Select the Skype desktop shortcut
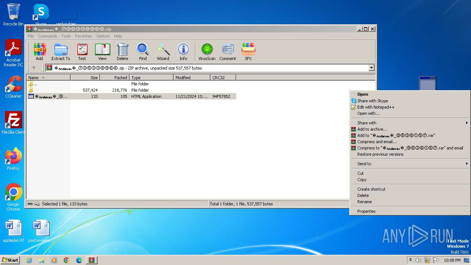 [41, 14]
